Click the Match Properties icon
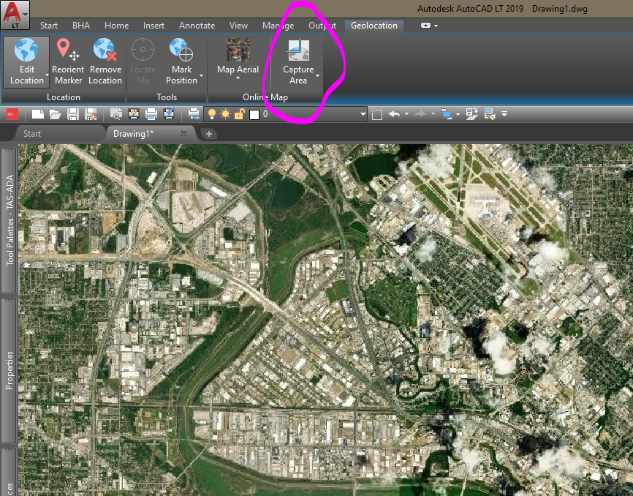The width and height of the screenshot is (633, 496). point(471,114)
